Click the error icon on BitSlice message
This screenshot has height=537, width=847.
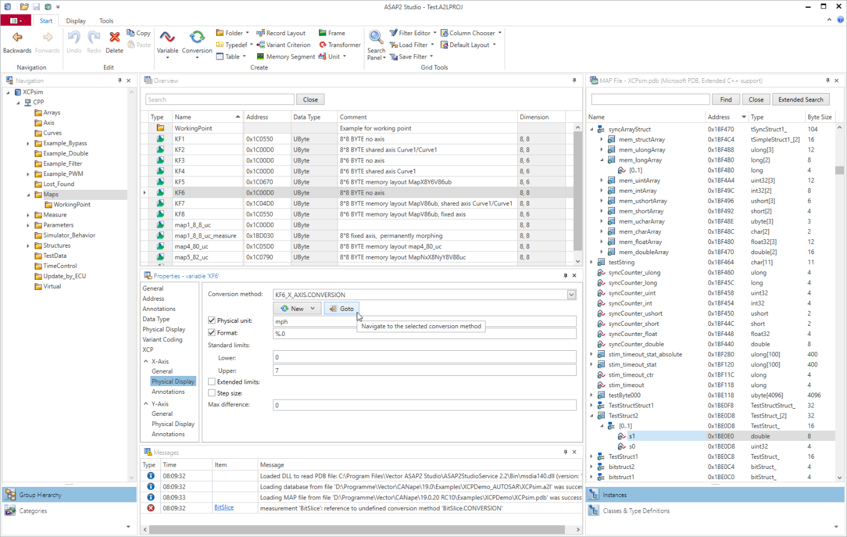pos(151,508)
